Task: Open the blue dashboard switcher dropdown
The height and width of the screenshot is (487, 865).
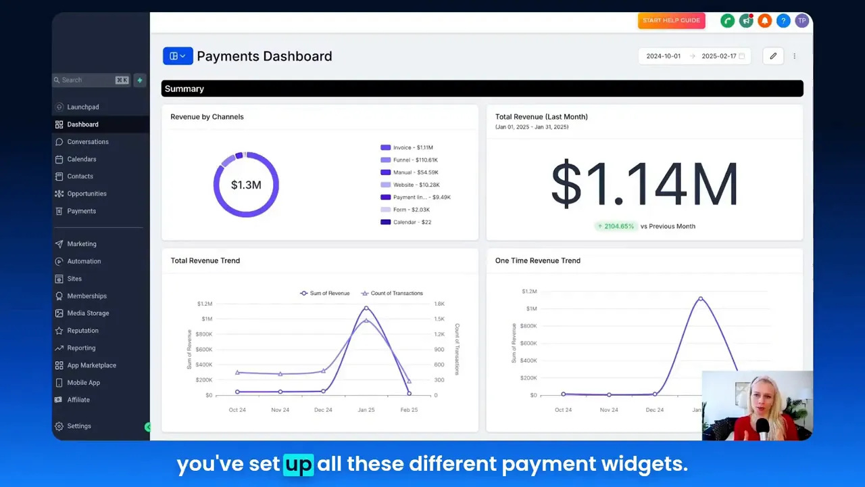Action: 178,56
